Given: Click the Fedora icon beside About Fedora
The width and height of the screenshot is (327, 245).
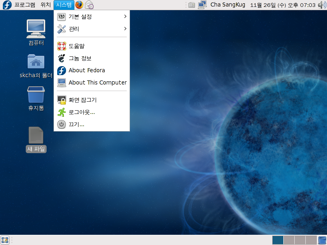Looking at the screenshot, I should [62, 71].
